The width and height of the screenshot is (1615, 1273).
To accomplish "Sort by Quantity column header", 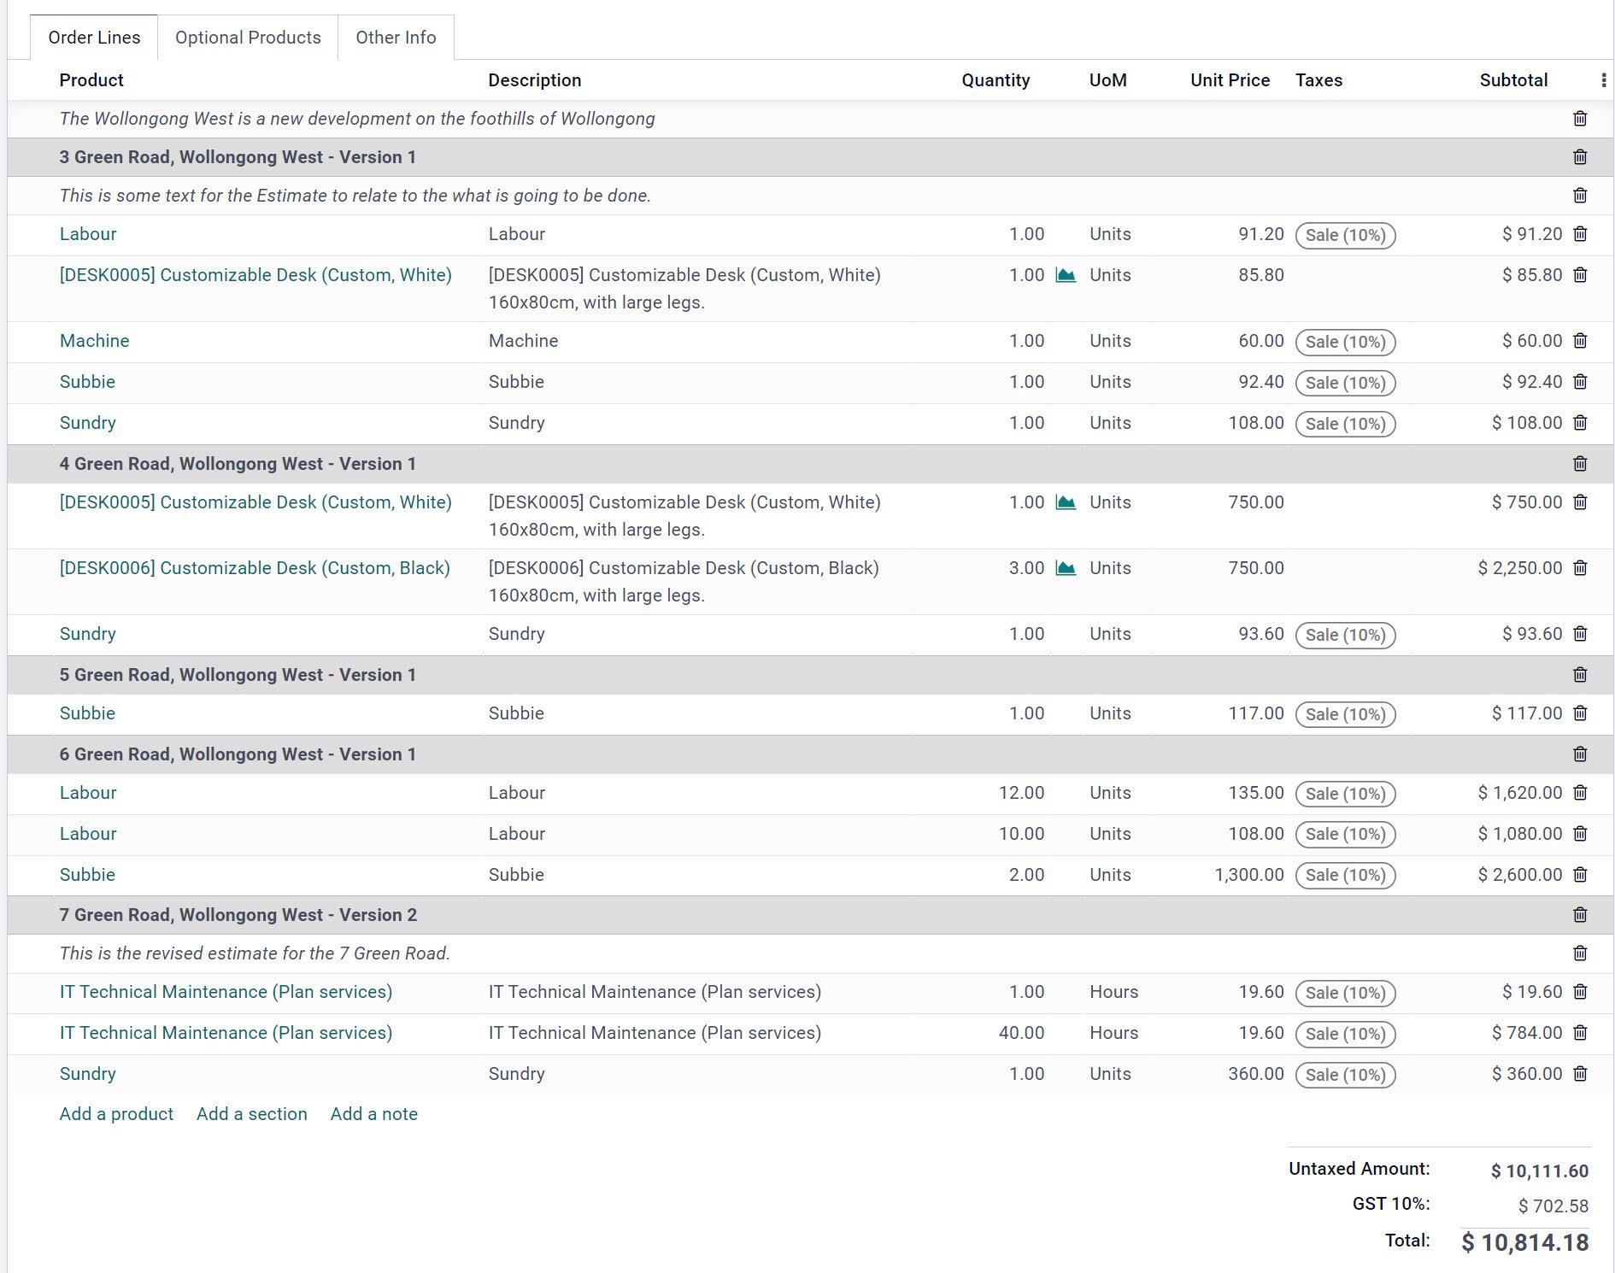I will (995, 80).
